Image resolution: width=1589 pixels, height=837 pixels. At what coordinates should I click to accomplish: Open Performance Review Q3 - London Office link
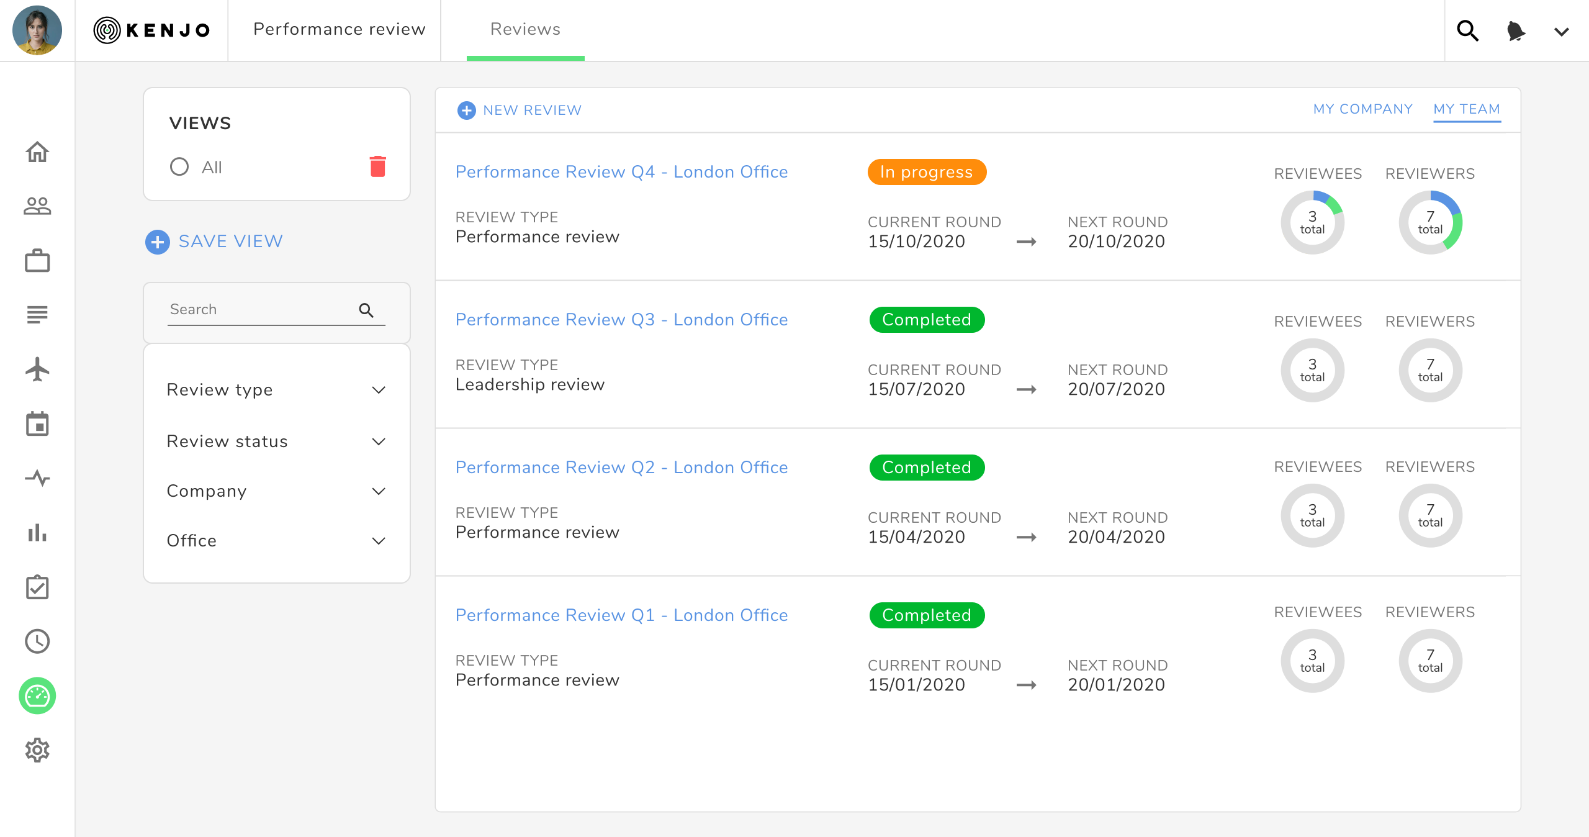tap(621, 320)
